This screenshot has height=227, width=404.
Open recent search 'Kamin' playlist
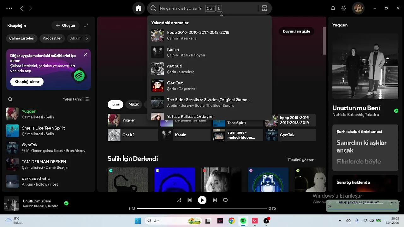coord(209,52)
